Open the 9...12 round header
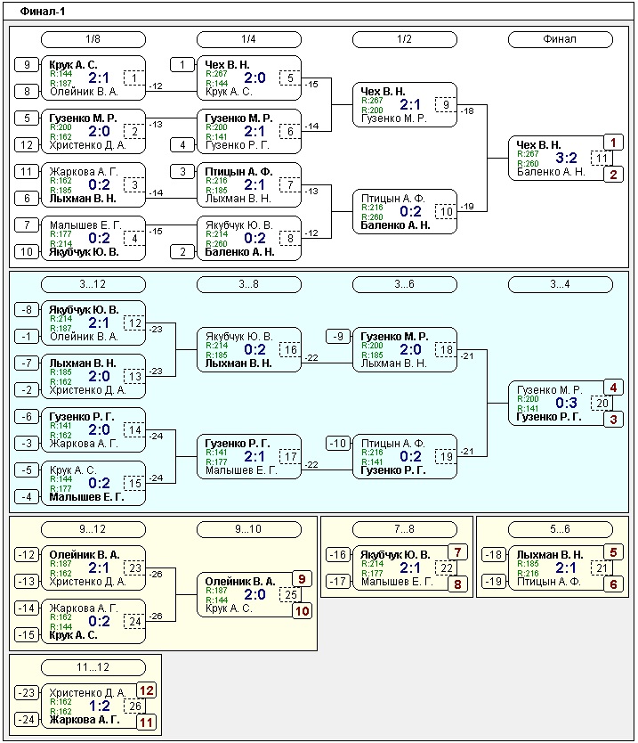 [x=93, y=529]
